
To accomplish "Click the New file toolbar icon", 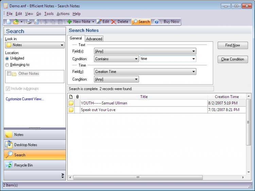I will coord(9,22).
